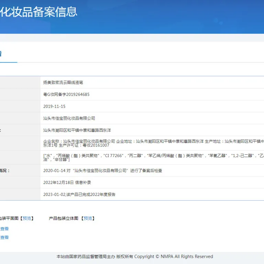Viewport: 264px width, 264px height.
Task: Select the 2023-01-02 年度报告 entry
Action: (x=79, y=195)
